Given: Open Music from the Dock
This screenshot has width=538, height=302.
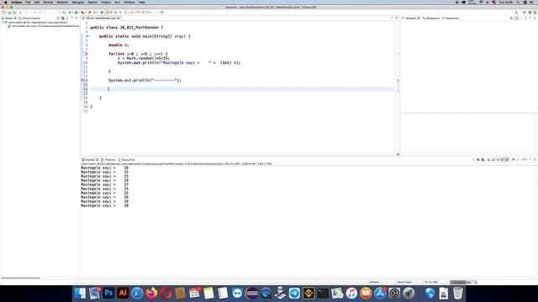Looking at the screenshot, I should 351,293.
